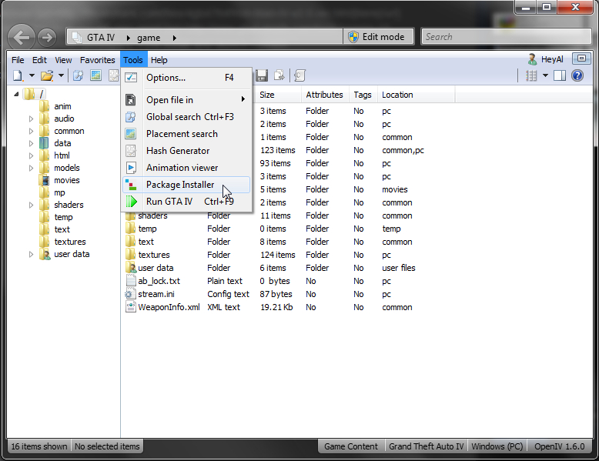The image size is (599, 461).
Task: Expand the shaders folder in tree
Action: [31, 205]
